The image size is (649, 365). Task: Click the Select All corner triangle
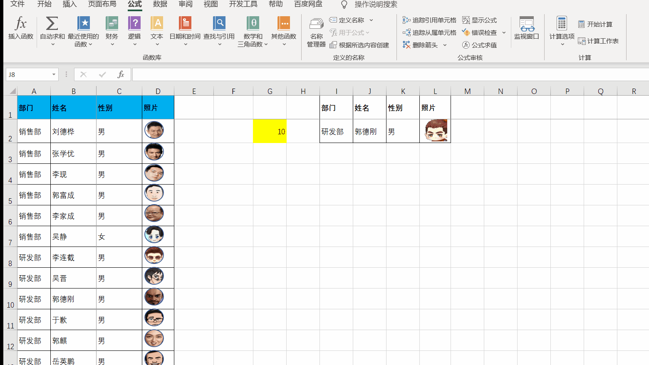(12, 91)
